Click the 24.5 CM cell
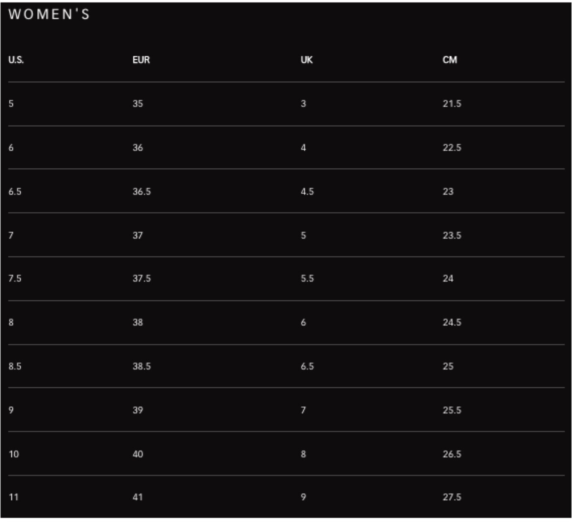The image size is (572, 522). click(x=452, y=322)
